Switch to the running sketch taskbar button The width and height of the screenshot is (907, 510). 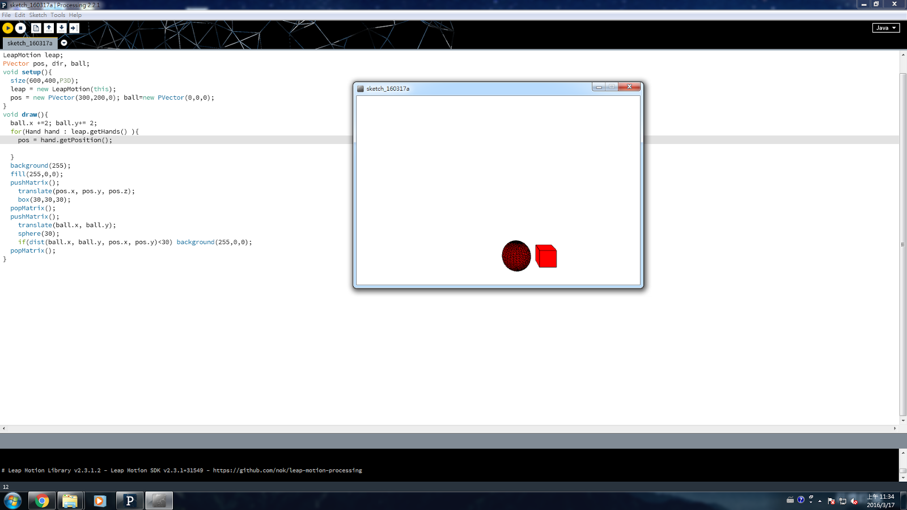tap(159, 501)
